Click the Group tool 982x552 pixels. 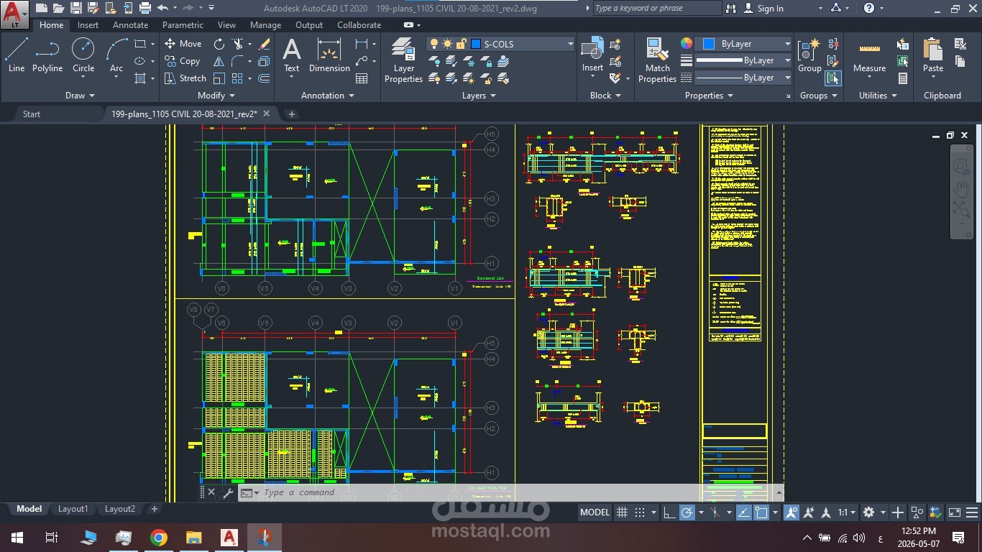tap(809, 55)
